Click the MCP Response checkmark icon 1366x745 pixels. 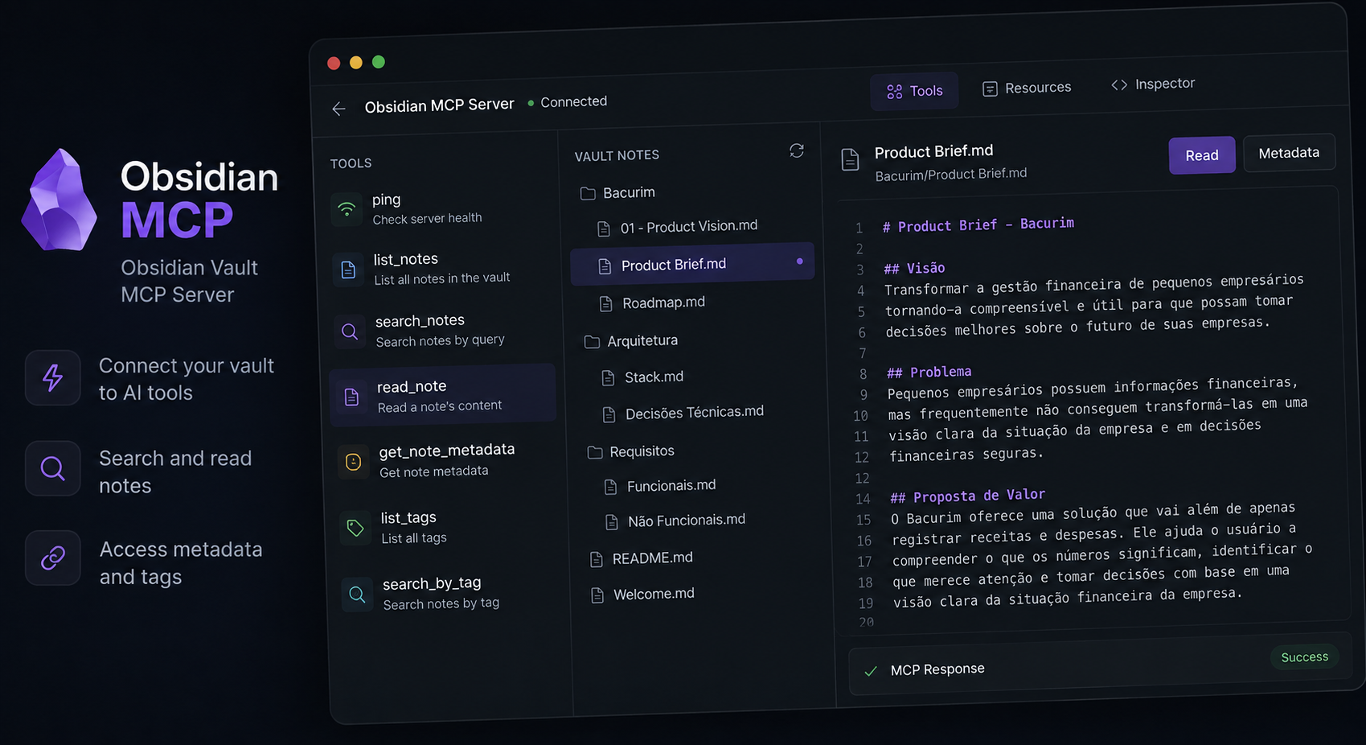(870, 671)
